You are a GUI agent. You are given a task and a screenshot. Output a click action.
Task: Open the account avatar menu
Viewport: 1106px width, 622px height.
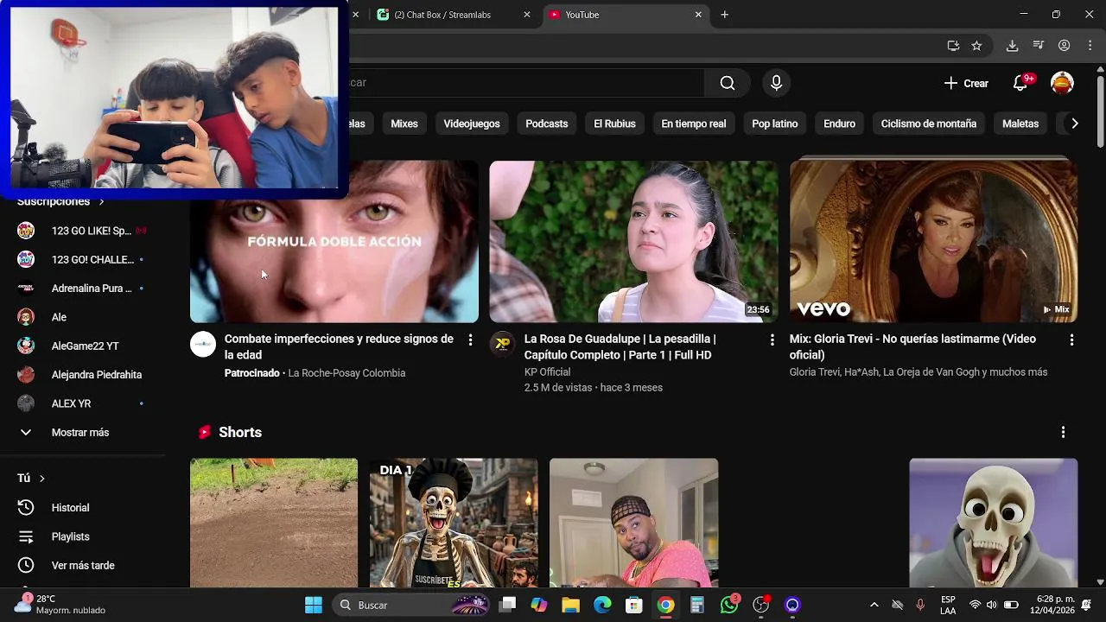tap(1062, 83)
